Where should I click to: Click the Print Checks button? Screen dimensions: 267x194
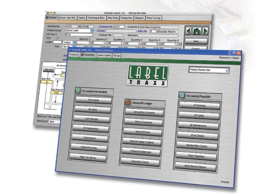coord(197,136)
